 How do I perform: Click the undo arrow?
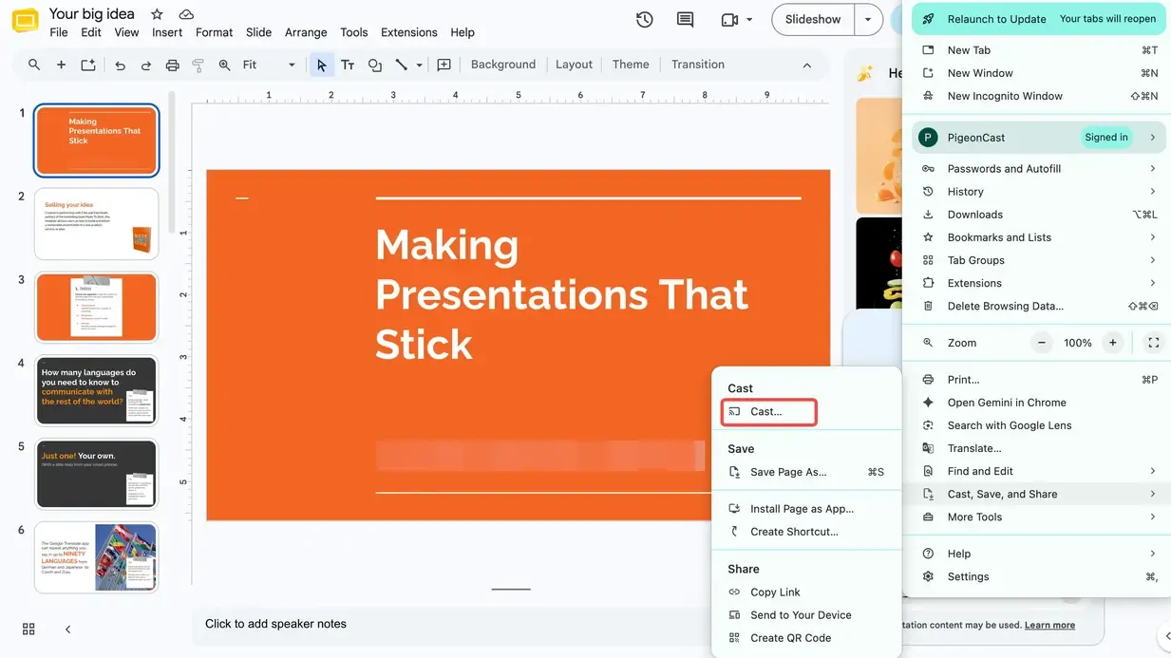pyautogui.click(x=120, y=65)
